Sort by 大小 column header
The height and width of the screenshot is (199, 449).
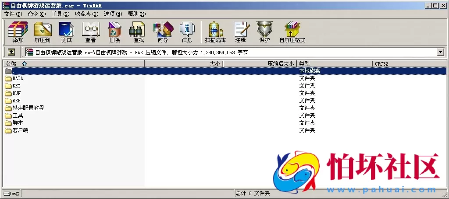pos(184,64)
